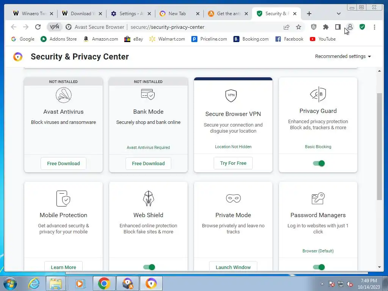388x291 pixels.
Task: Open File Explorer from taskbar
Action: [x=56, y=283]
